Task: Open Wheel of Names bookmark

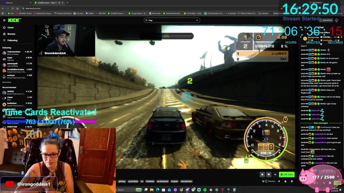Action: click(x=247, y=13)
